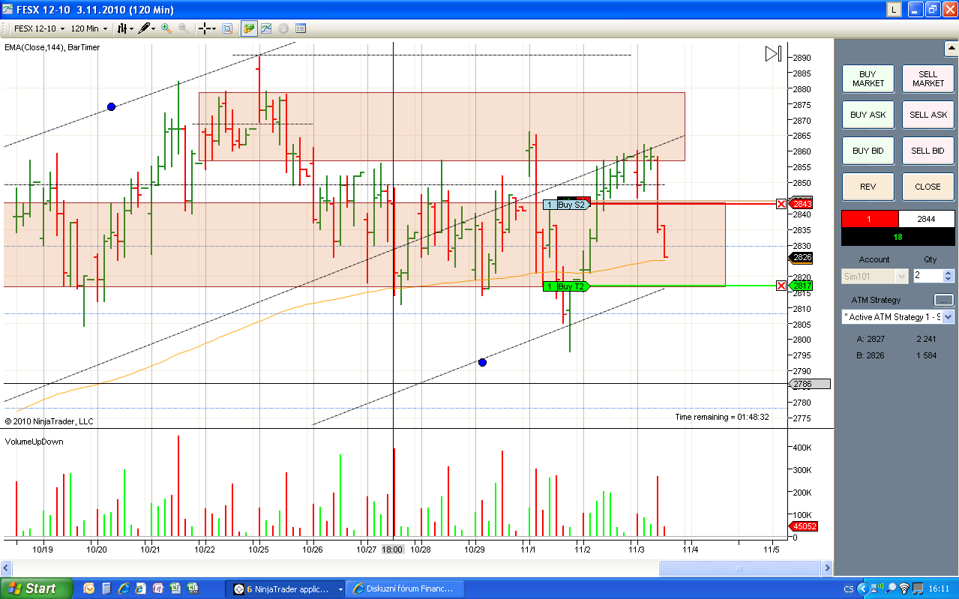Launch calculator icon in quick launch
The height and width of the screenshot is (599, 959).
(106, 589)
